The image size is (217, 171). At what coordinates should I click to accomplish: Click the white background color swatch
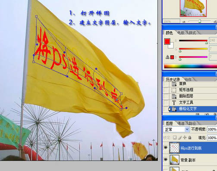pos(171,46)
